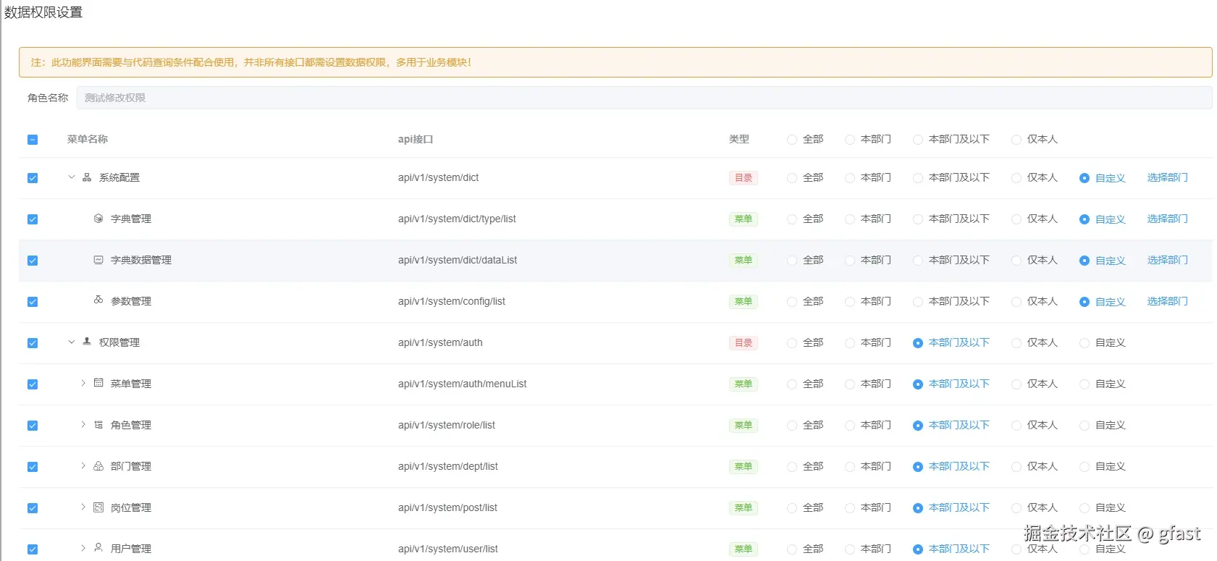Click the 类型 column header
This screenshot has width=1217, height=561.
pyautogui.click(x=739, y=139)
